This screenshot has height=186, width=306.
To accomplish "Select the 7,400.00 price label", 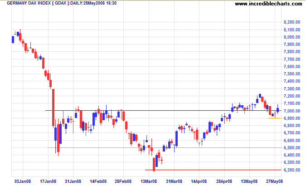I will tap(292, 81).
